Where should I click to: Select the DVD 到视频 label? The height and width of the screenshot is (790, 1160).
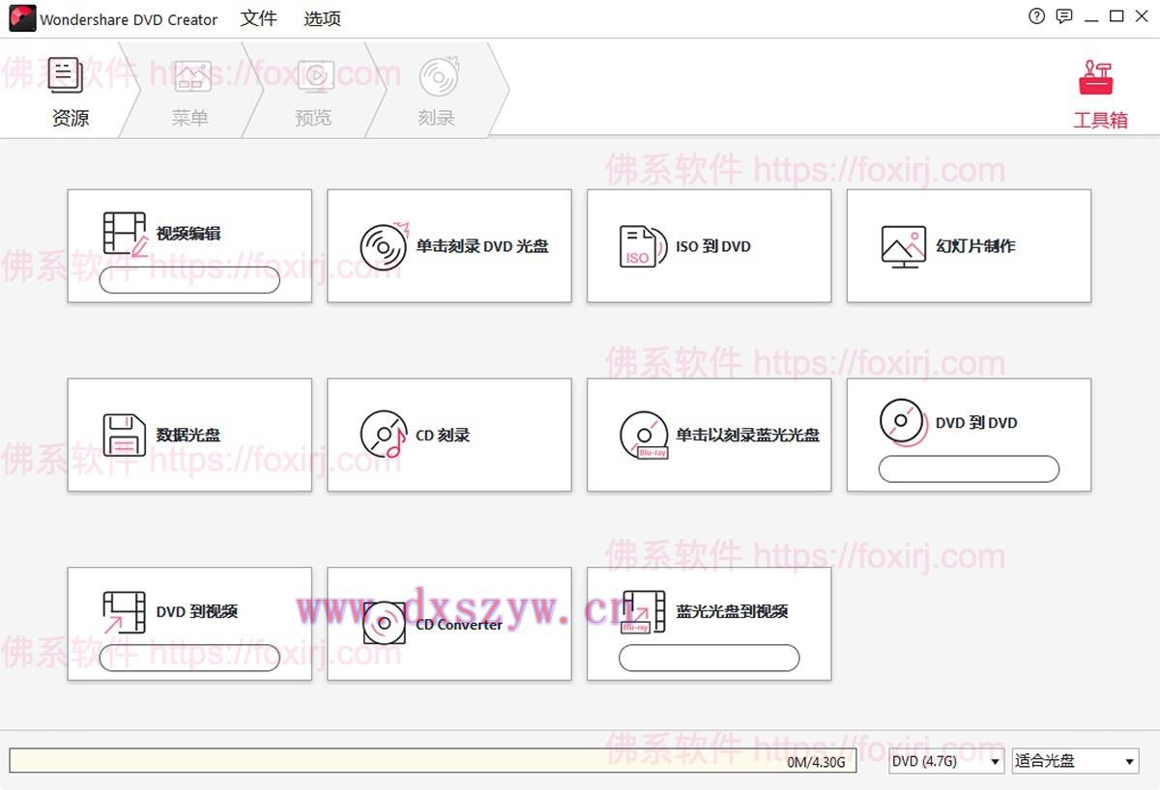197,611
